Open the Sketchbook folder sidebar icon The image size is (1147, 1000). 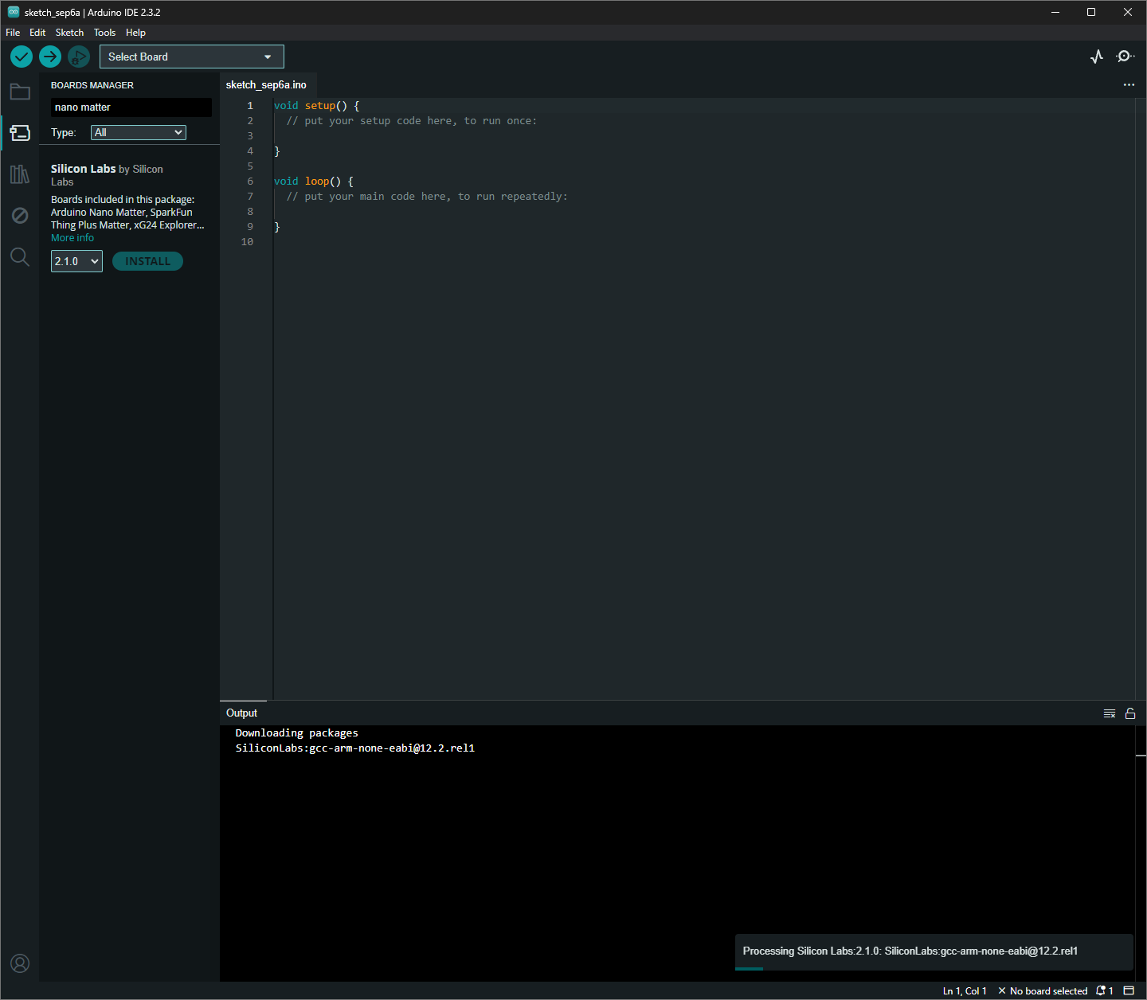[20, 92]
